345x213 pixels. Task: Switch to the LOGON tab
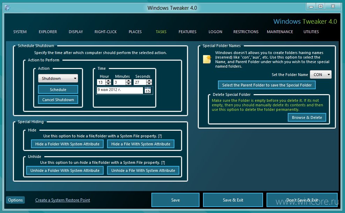coord(215,32)
